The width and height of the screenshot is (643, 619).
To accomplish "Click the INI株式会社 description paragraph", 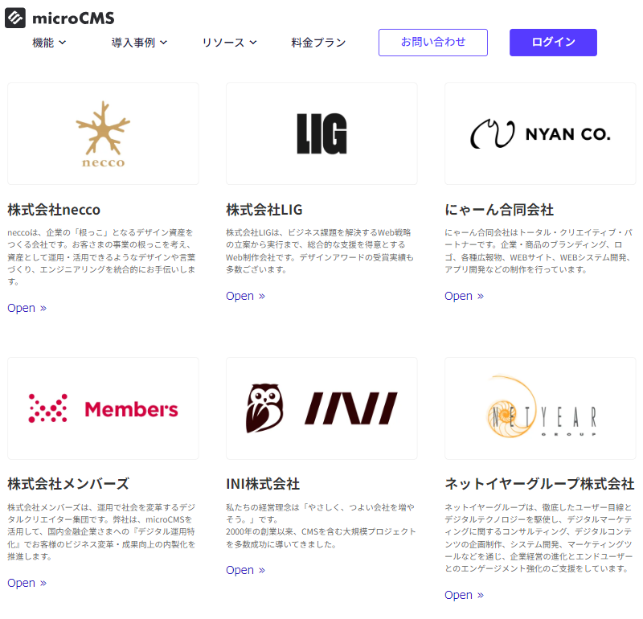I will (x=321, y=526).
